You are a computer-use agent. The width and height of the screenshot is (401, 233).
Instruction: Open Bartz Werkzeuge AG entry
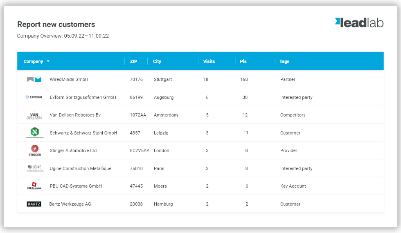pyautogui.click(x=70, y=204)
